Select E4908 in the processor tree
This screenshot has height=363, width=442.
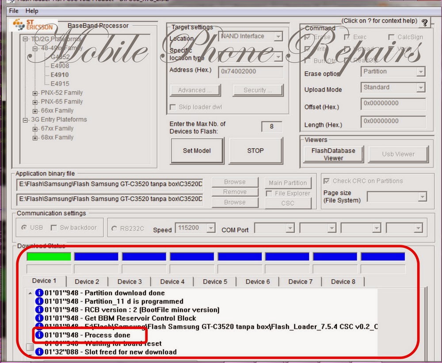pyautogui.click(x=60, y=66)
